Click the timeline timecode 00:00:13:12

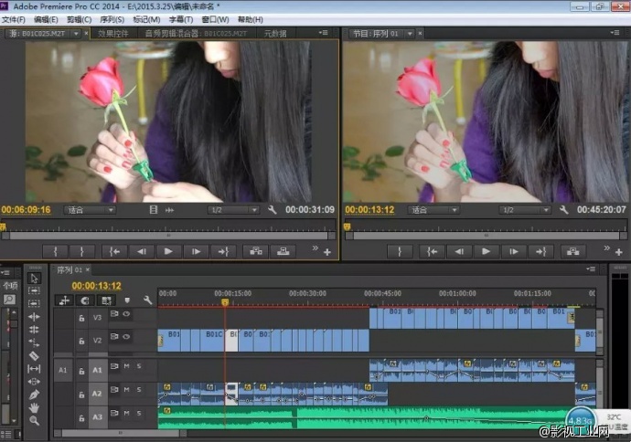click(97, 286)
